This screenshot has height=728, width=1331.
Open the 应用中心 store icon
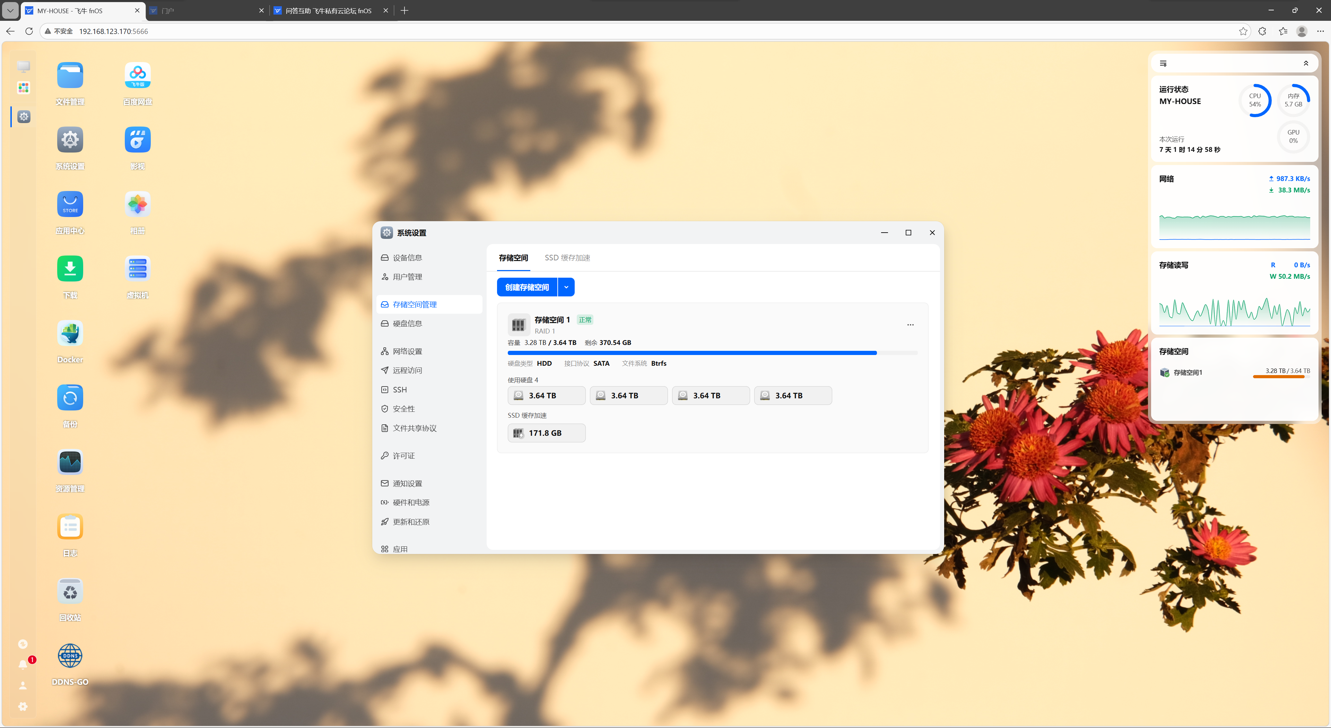(x=70, y=205)
